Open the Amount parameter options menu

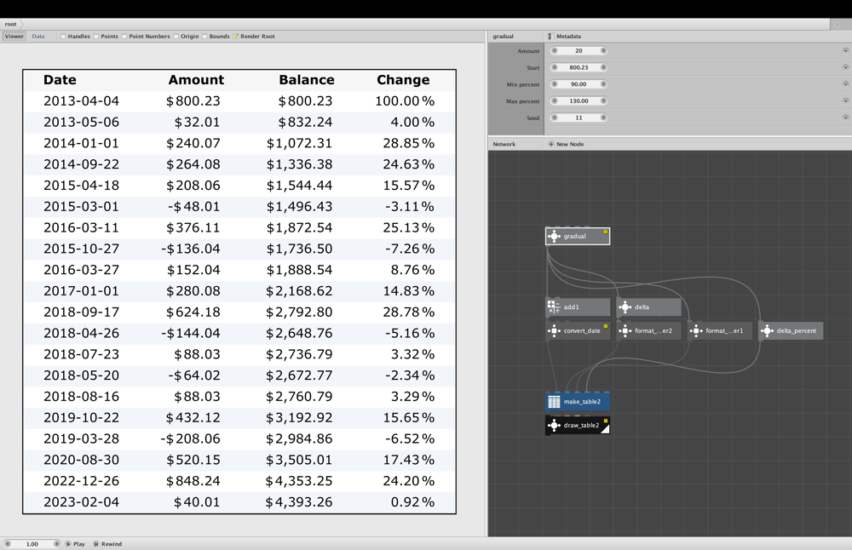pos(845,50)
